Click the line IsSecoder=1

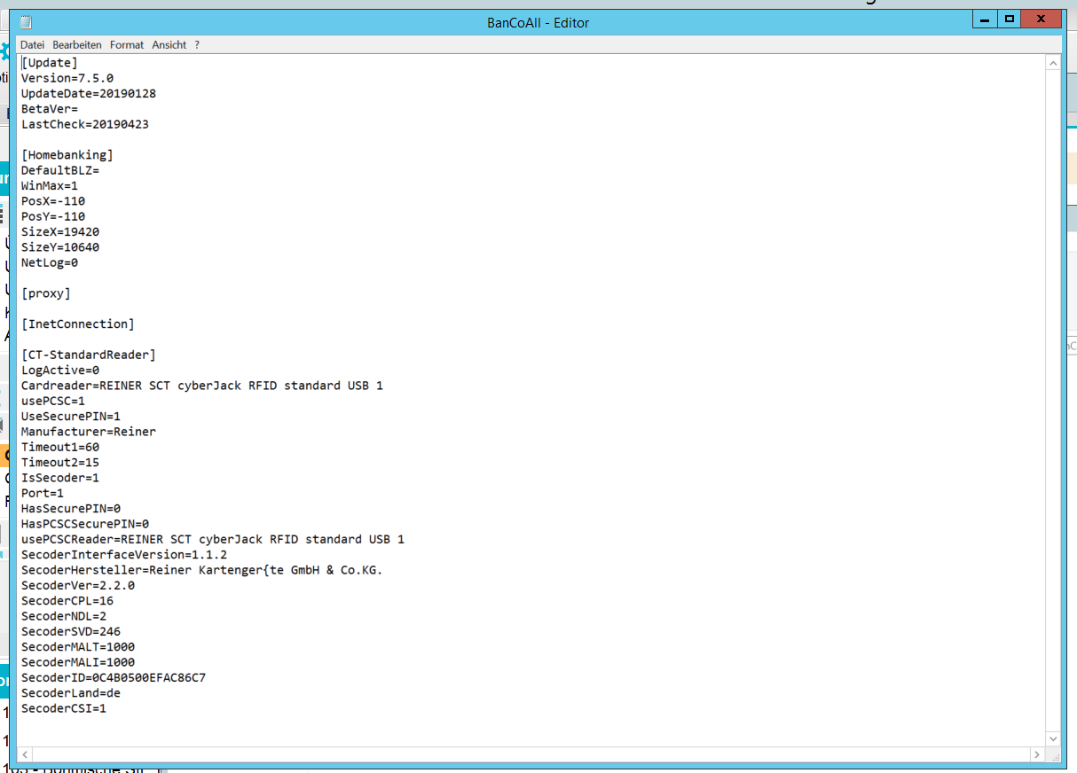tap(60, 478)
